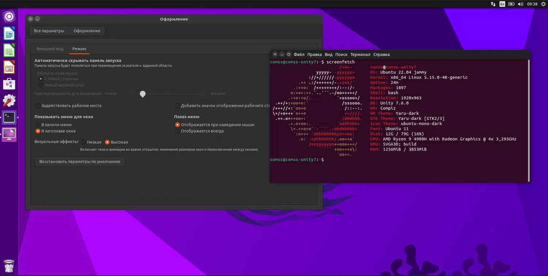This screenshot has height=276, width=548.
Task: Open the network indicator in top panel
Action: click(493, 4)
